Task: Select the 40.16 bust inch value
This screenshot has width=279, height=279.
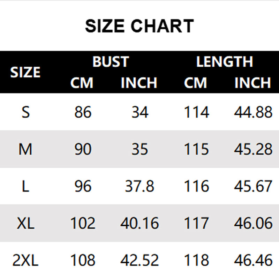Action: (x=139, y=223)
